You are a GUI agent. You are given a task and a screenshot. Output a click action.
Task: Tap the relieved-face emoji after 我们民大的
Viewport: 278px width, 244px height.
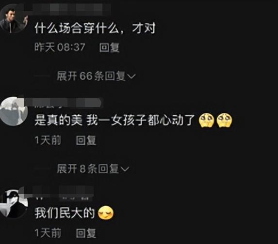[x=106, y=213]
